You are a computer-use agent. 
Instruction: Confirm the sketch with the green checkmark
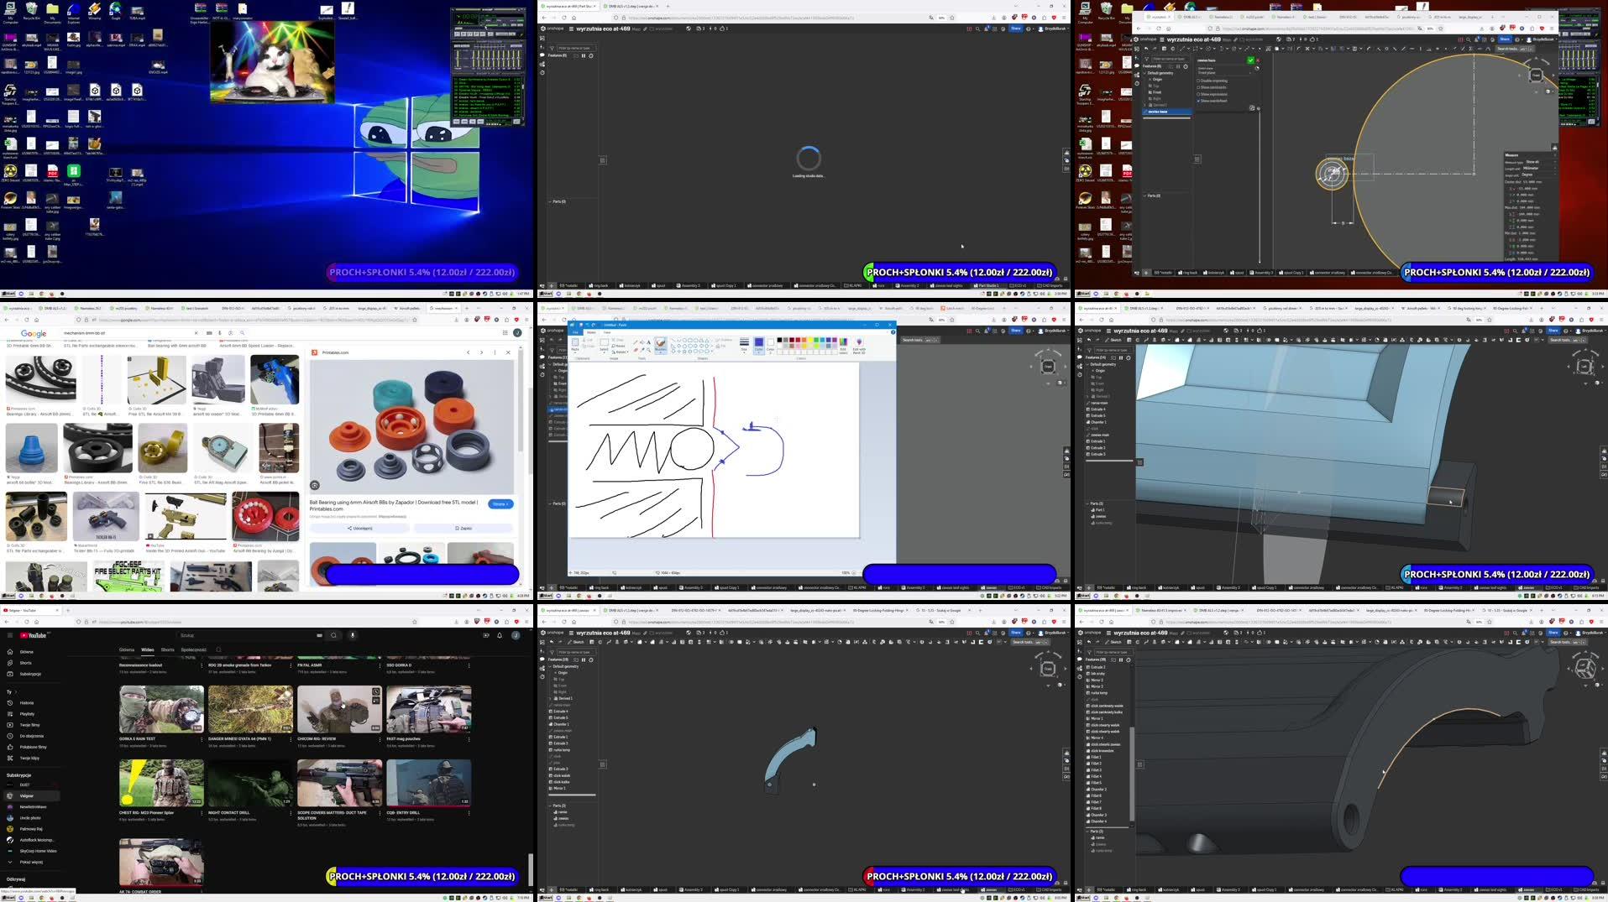(1250, 60)
